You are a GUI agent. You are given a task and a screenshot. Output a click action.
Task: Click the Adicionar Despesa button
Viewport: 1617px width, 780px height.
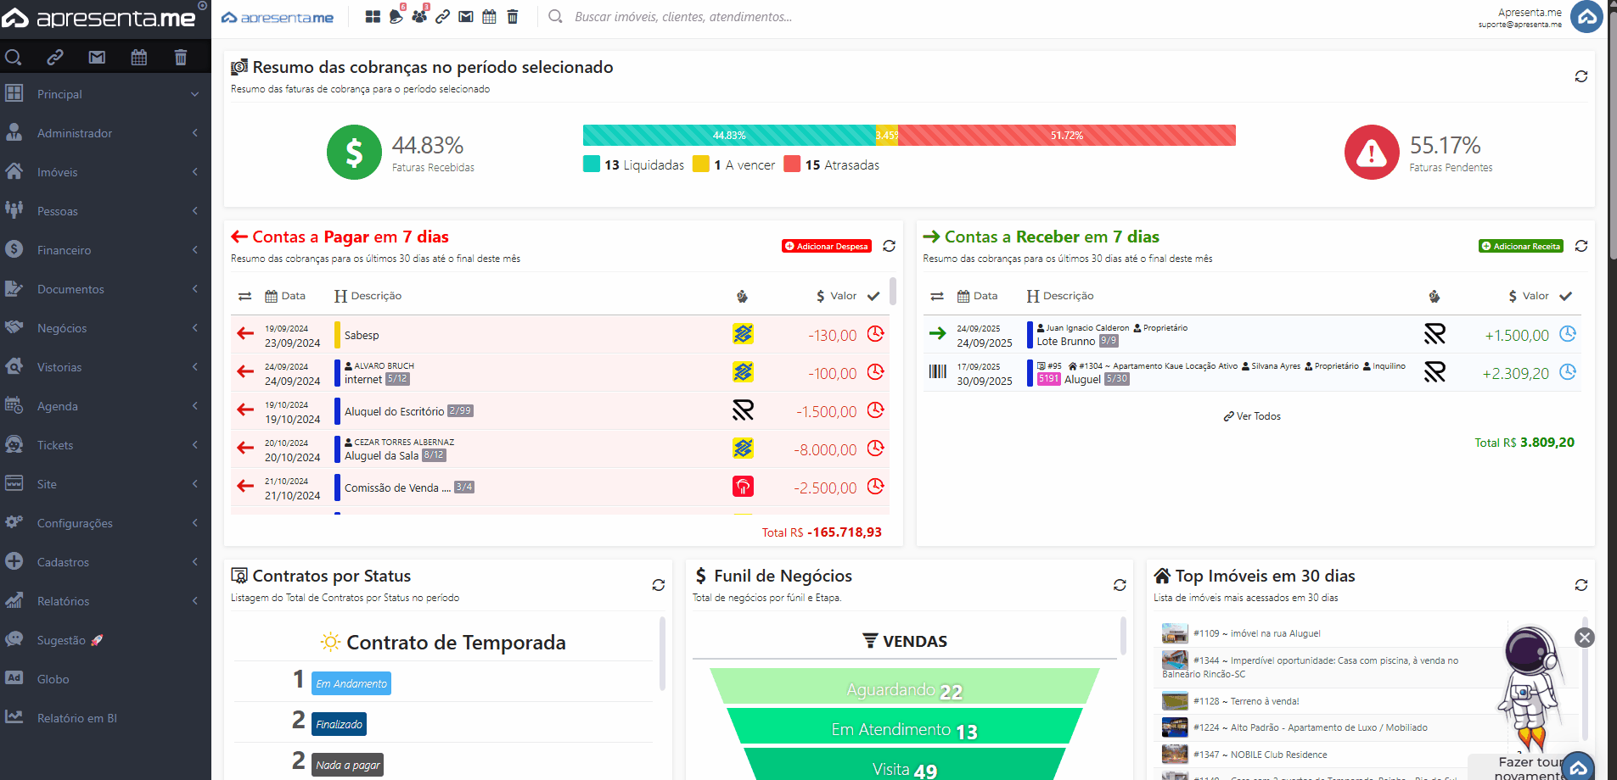click(825, 246)
